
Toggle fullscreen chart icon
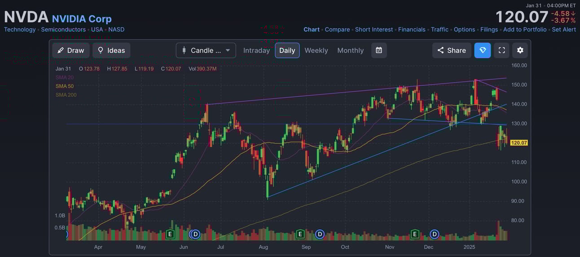click(x=501, y=51)
